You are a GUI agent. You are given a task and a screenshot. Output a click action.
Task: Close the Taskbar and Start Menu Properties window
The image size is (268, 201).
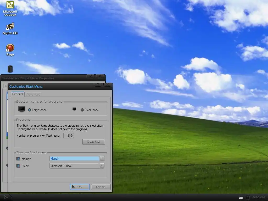(x=100, y=76)
